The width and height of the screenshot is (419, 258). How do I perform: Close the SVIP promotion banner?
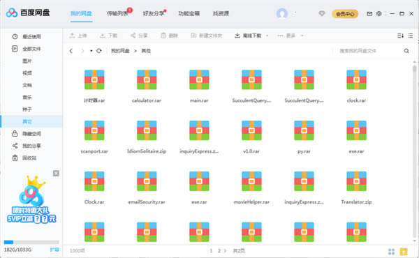pyautogui.click(x=56, y=174)
